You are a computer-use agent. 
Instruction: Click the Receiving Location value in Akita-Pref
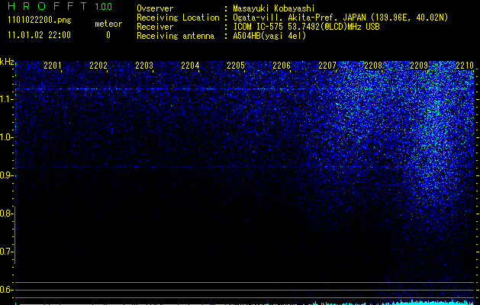(x=340, y=18)
